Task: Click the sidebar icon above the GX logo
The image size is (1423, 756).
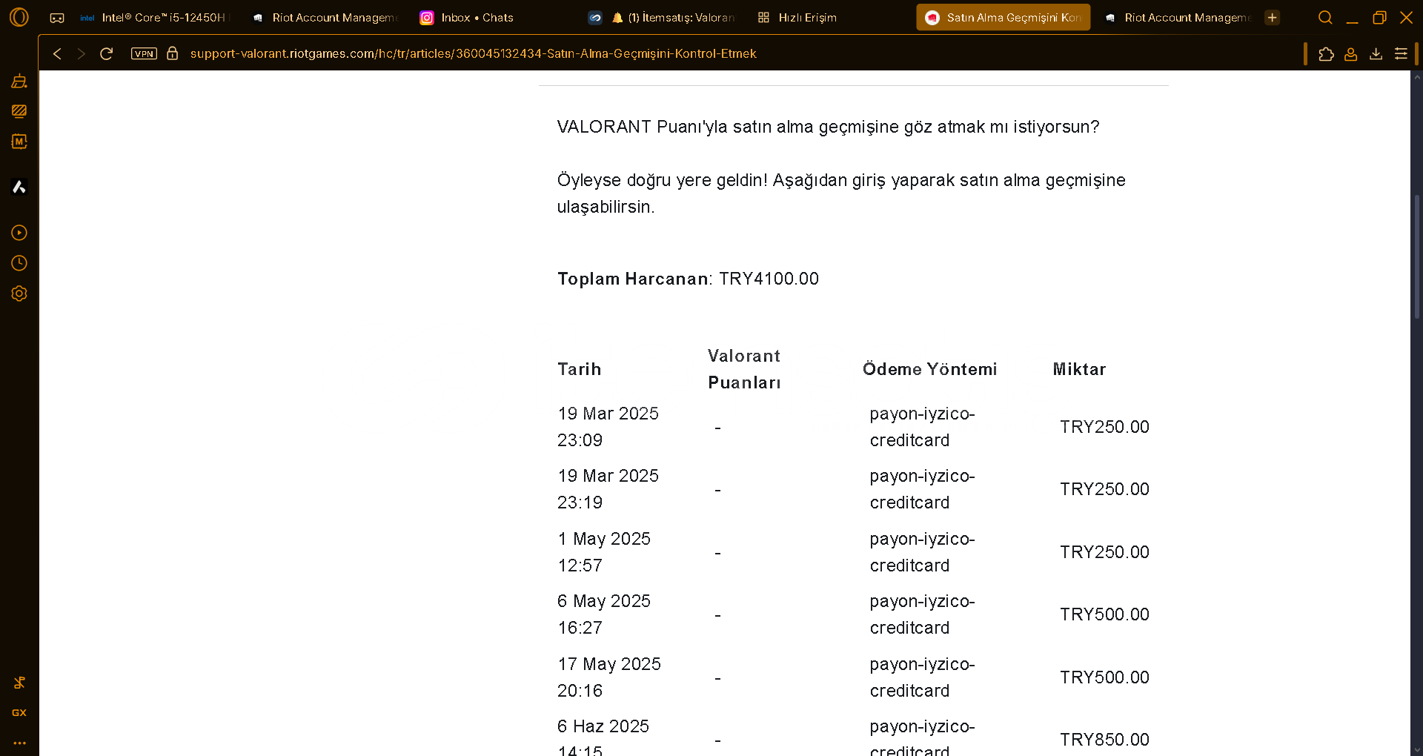Action: coord(19,683)
